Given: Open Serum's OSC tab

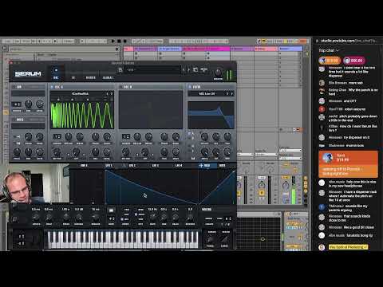Looking at the screenshot, I should click(56, 73).
